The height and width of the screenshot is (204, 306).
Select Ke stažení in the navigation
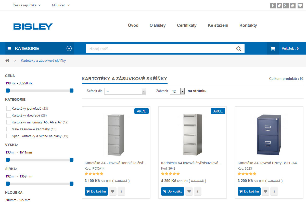coord(218,25)
